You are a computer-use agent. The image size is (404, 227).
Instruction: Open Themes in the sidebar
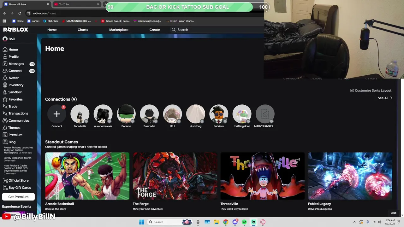[x=11, y=128]
